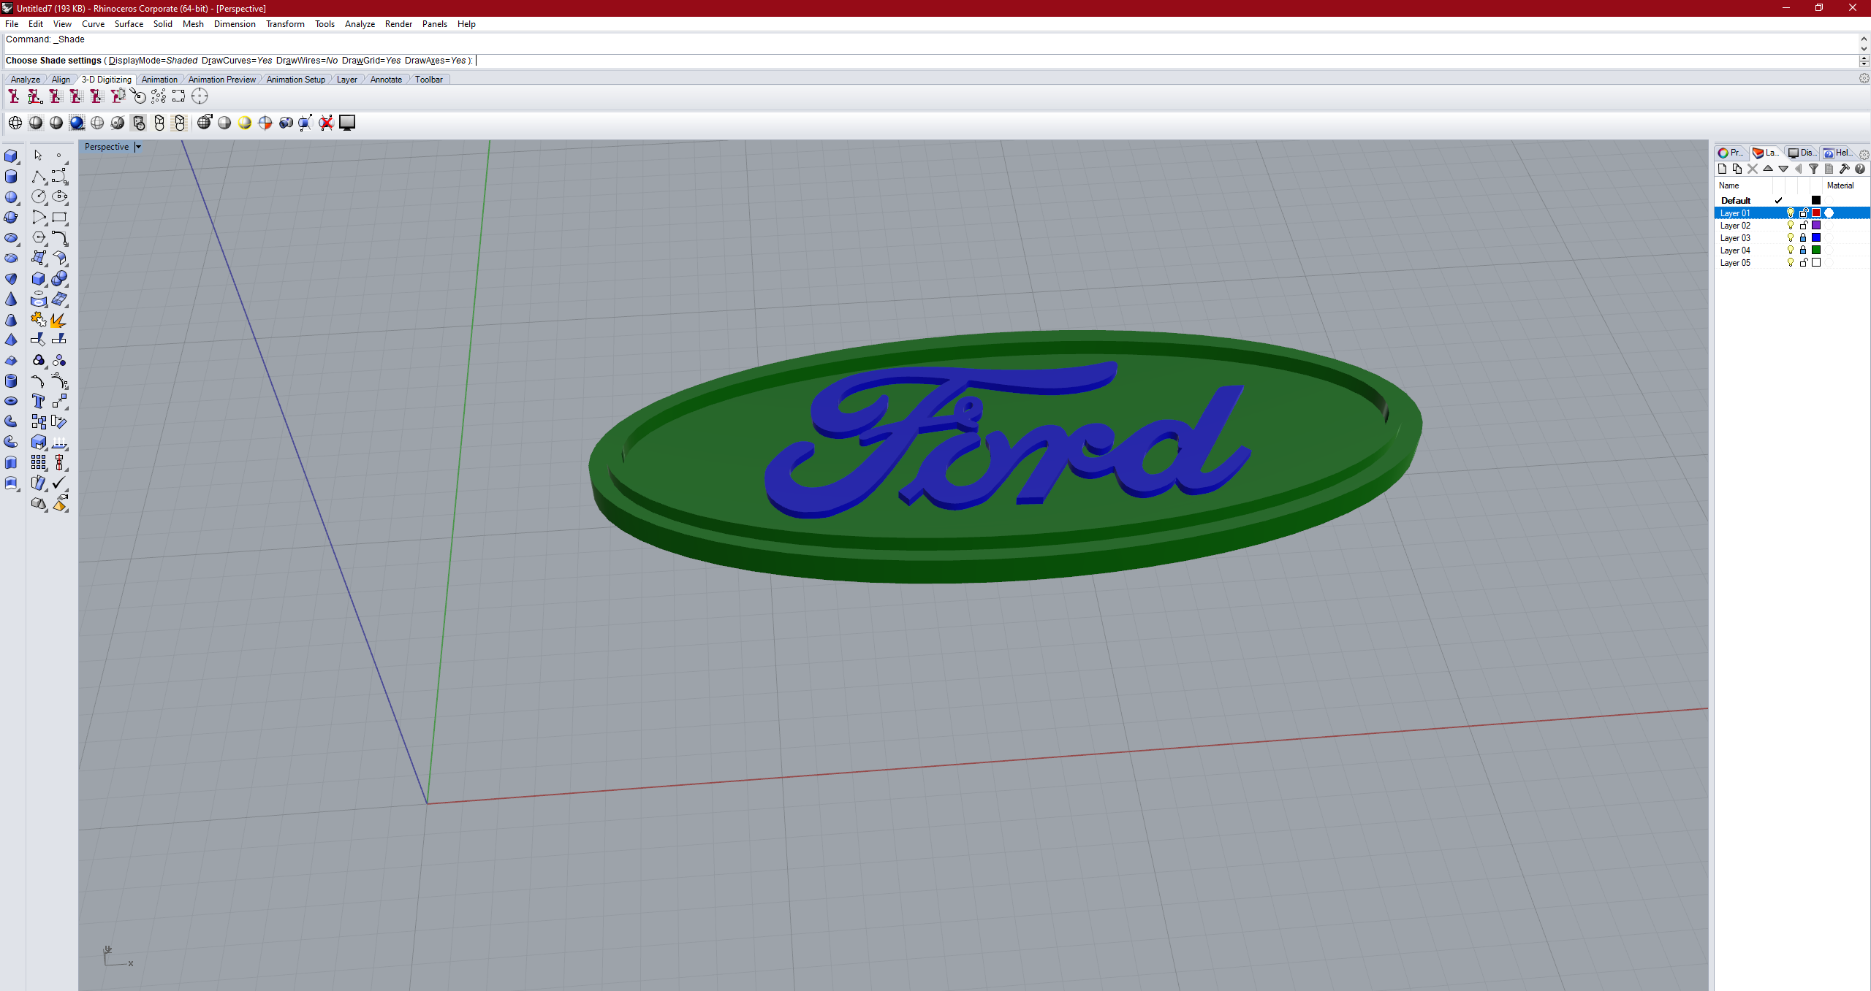Click the Check objects checkmark icon
This screenshot has height=991, width=1871.
[x=59, y=483]
